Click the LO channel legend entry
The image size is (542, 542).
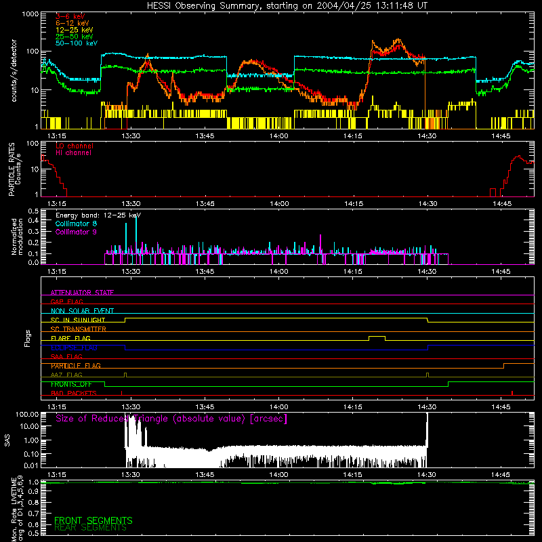coord(75,146)
